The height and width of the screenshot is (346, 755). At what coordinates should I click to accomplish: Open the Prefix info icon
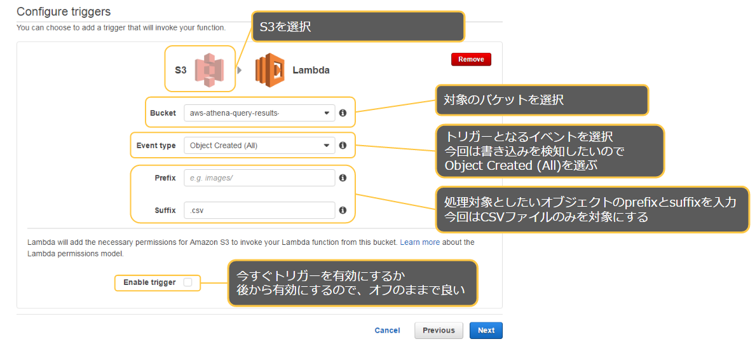coord(343,178)
